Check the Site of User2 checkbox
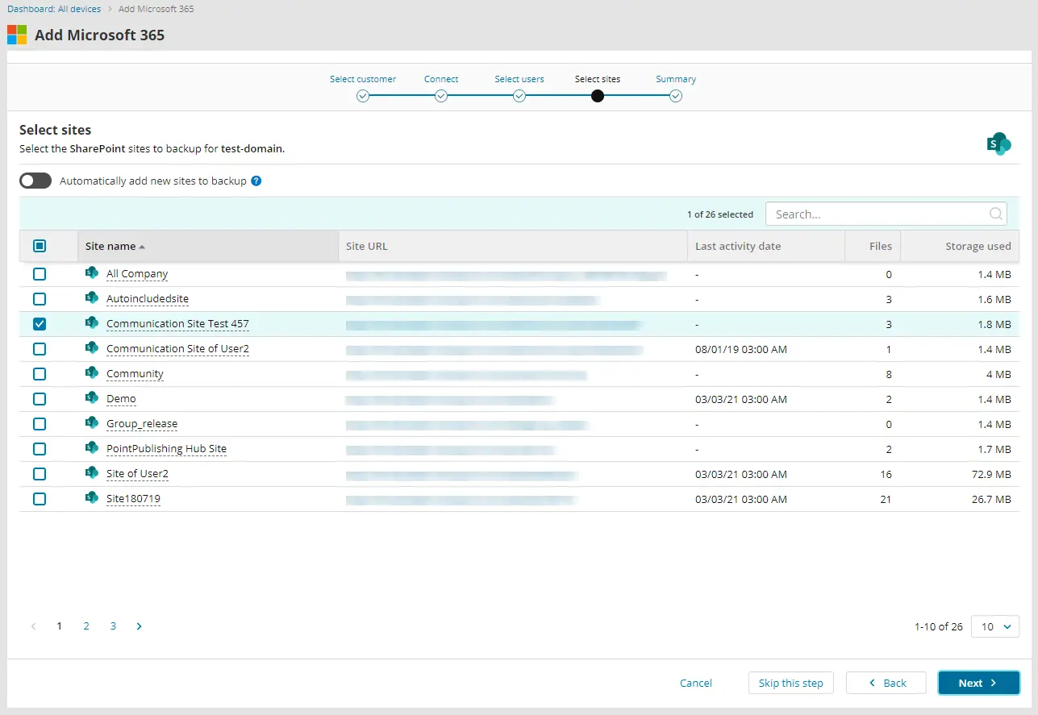Image resolution: width=1038 pixels, height=715 pixels. [x=40, y=474]
